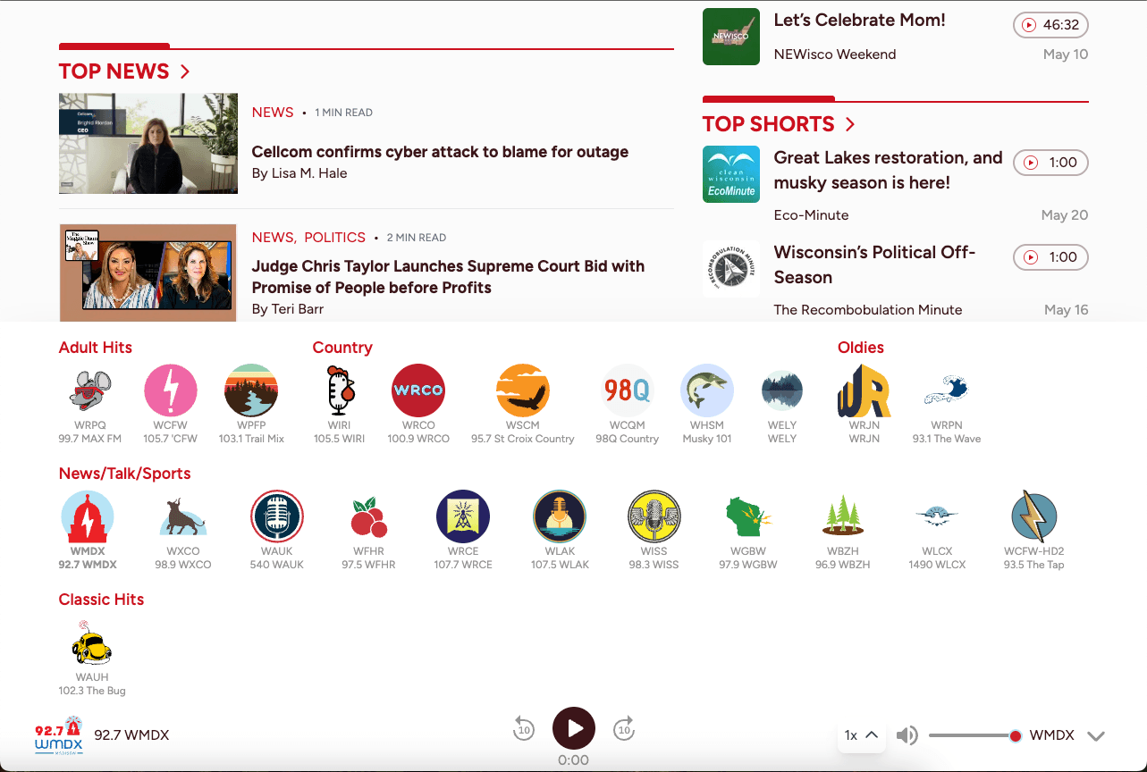The width and height of the screenshot is (1147, 772).
Task: Choose WBZH 96.9 pine trees icon
Action: (843, 516)
